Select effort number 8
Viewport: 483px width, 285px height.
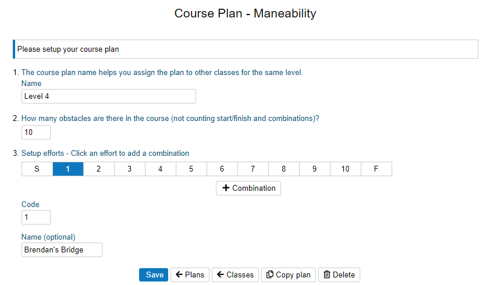[x=284, y=169]
